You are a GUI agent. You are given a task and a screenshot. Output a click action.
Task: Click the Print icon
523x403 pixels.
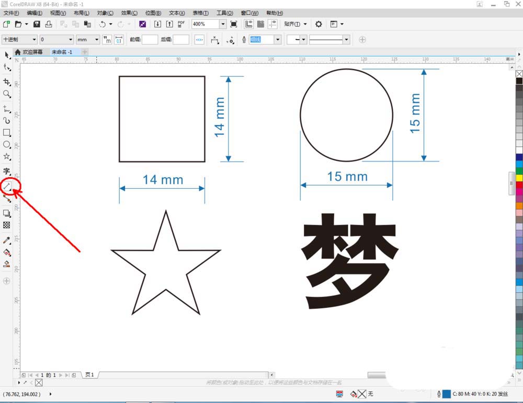coord(49,24)
